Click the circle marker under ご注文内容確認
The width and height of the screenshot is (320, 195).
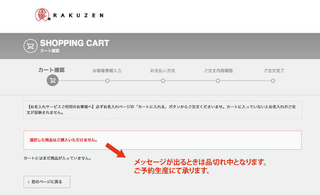(218, 81)
